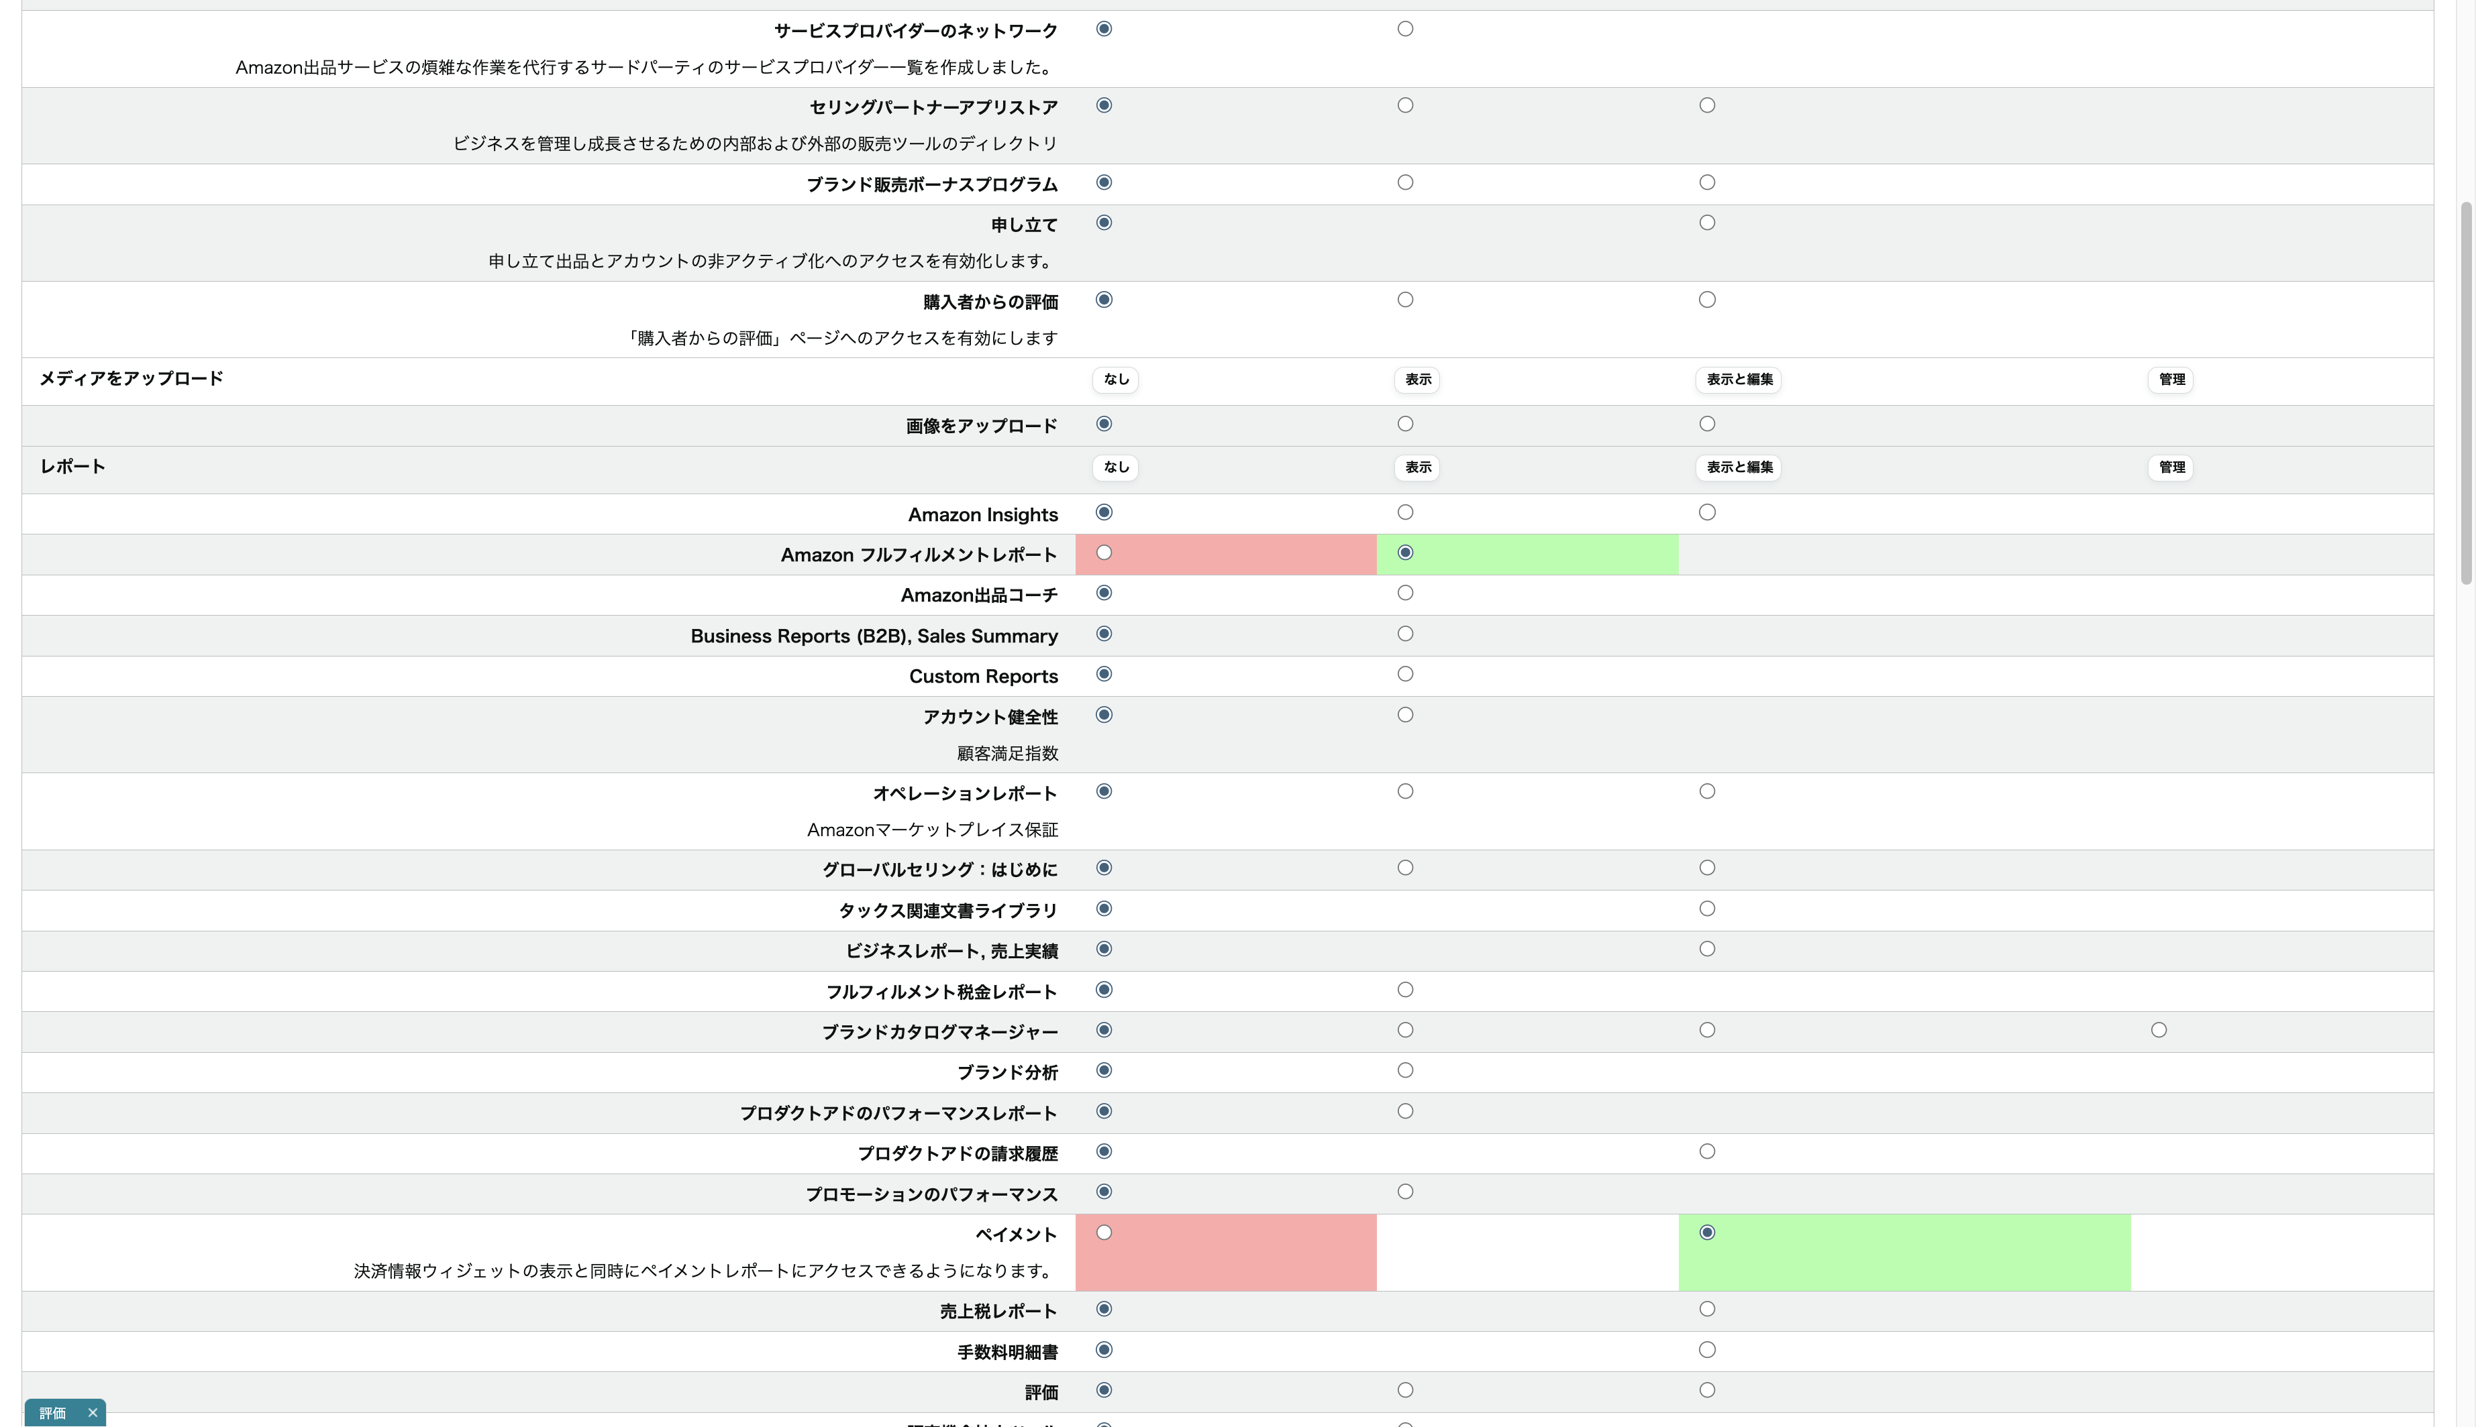2476x1427 pixels.
Task: Pick 表示と編集 for 画像をアップロード
Action: pyautogui.click(x=1707, y=424)
